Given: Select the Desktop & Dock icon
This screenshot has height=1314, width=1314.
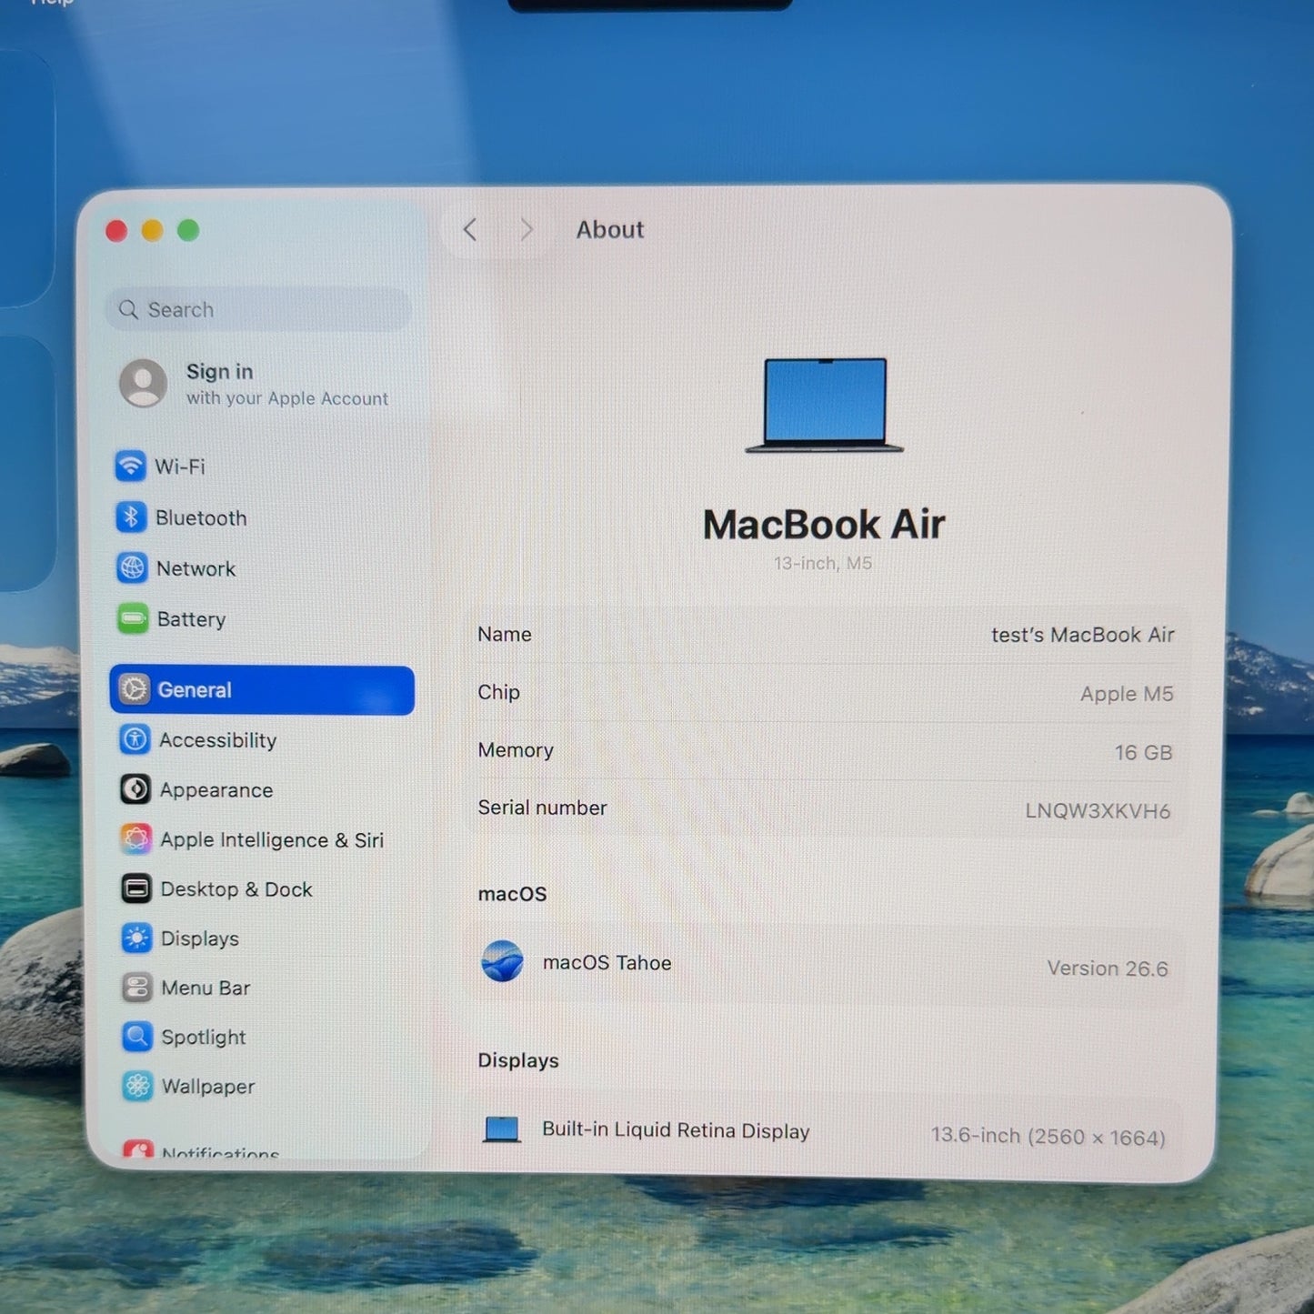Looking at the screenshot, I should (x=136, y=888).
